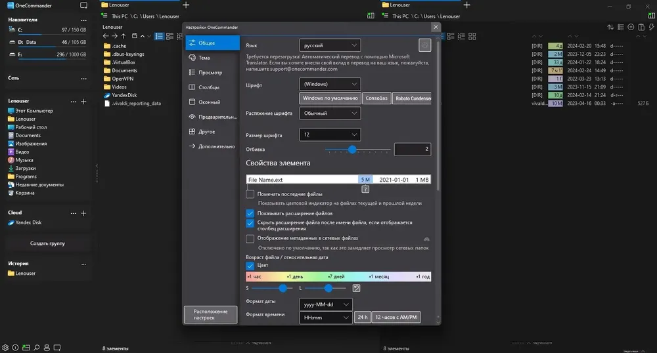Screen dimensions: 657x353
Task: Click Создать группу in sidebar
Action: pos(47,243)
